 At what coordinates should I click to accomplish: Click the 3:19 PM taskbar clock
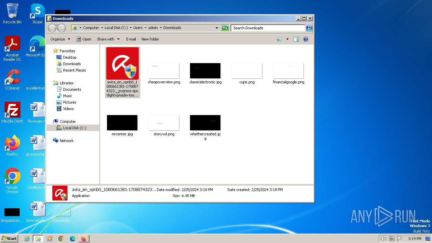point(415,239)
